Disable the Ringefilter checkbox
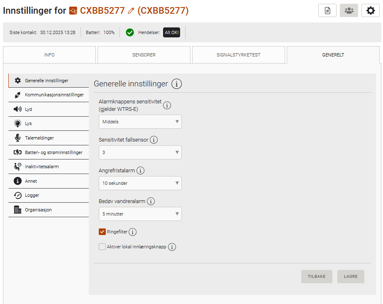Viewport: 383px width, 304px height. point(102,232)
